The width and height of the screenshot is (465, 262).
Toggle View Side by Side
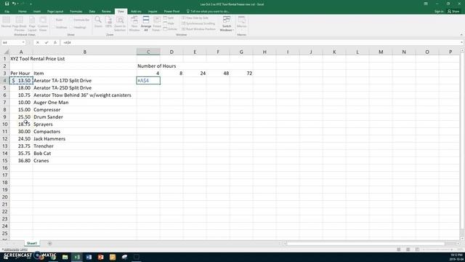coord(195,18)
